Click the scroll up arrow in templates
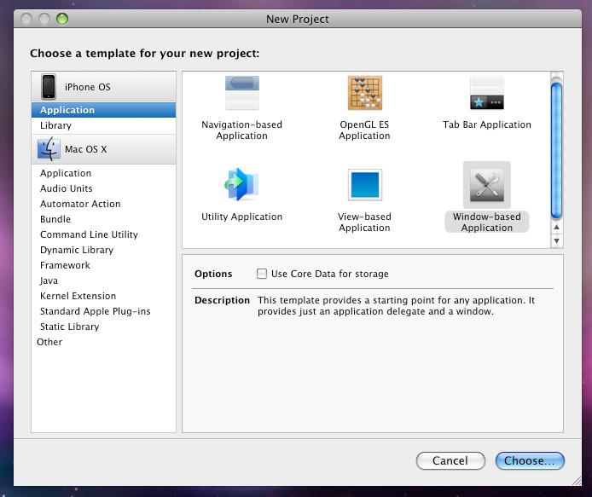The image size is (592, 497). [556, 228]
